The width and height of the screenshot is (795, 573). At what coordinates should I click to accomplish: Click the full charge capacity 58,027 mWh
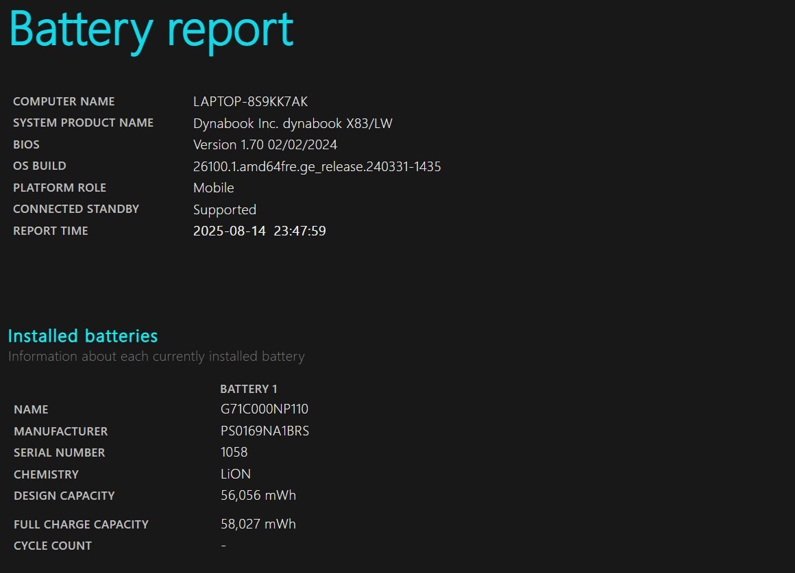click(258, 524)
